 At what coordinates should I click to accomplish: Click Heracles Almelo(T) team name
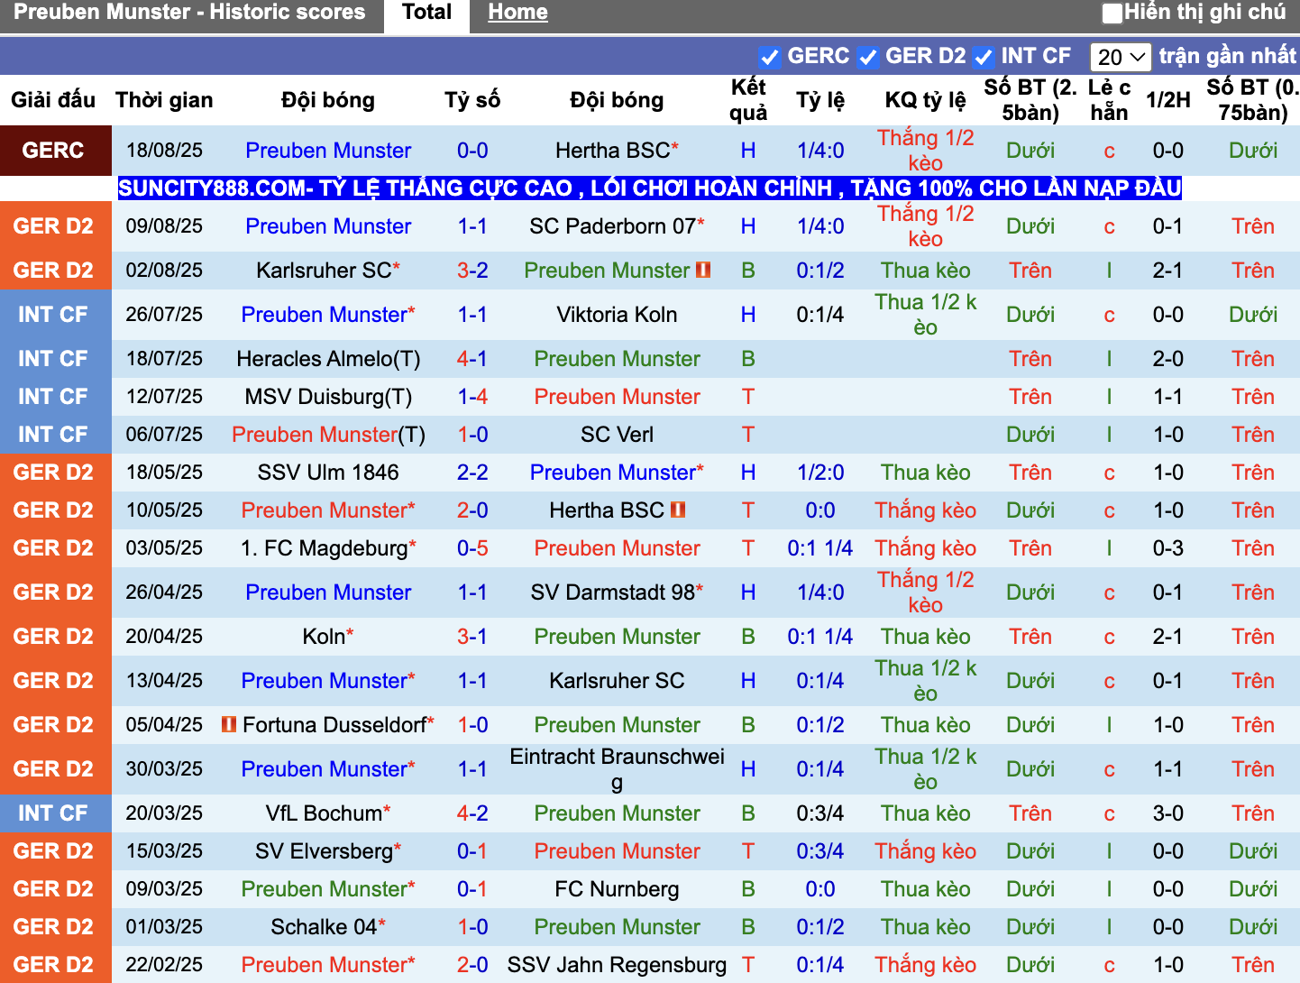click(328, 359)
